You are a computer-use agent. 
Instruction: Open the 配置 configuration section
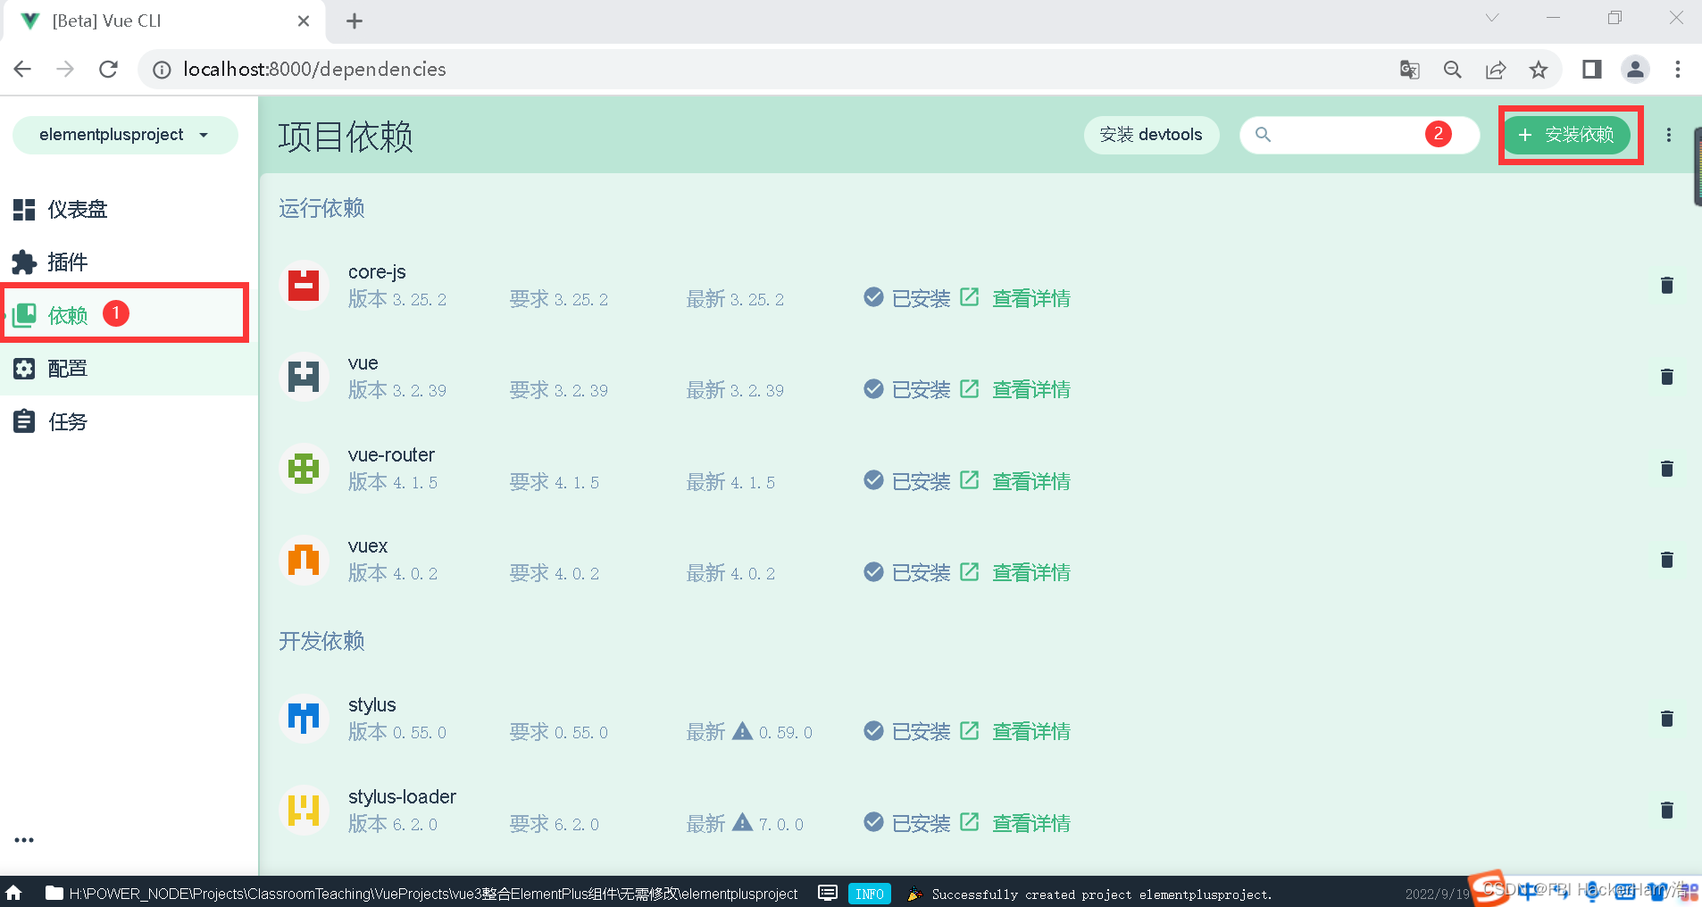click(x=67, y=368)
